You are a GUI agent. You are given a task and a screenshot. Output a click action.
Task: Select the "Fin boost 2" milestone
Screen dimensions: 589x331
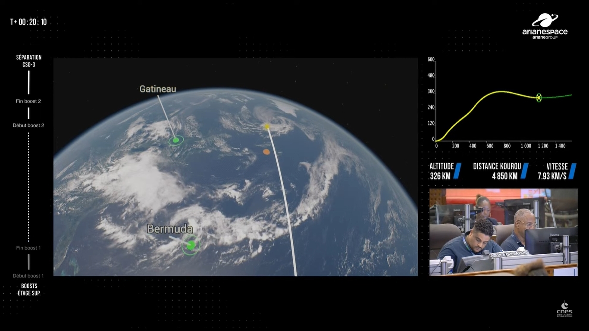tap(28, 101)
